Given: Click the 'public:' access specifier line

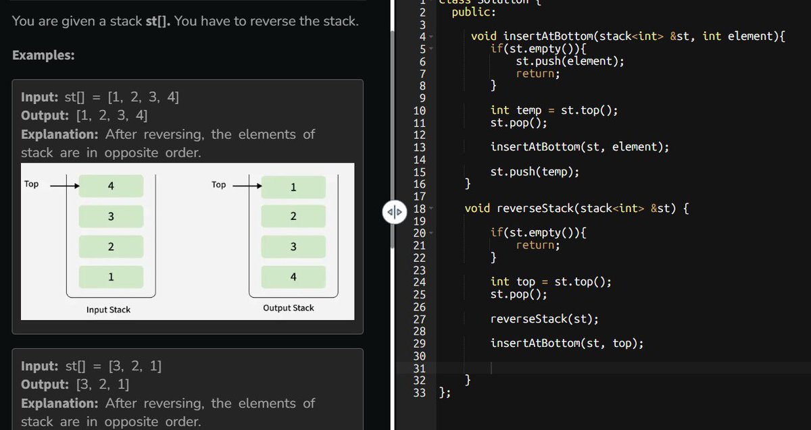Looking at the screenshot, I should point(473,11).
